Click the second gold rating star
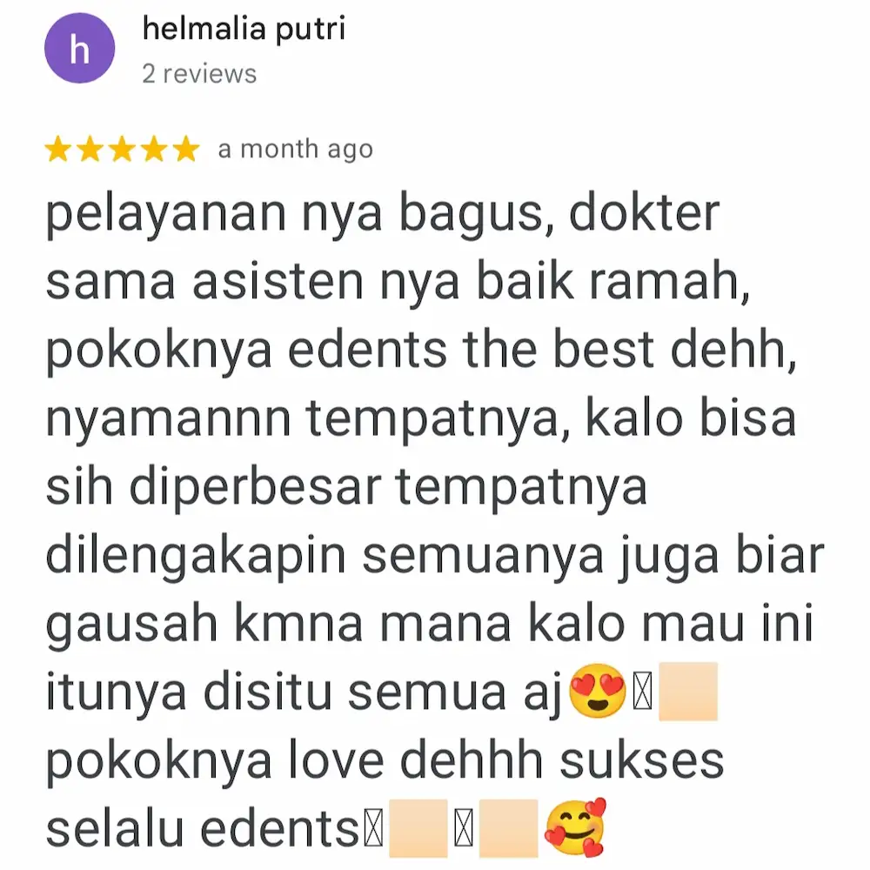This screenshot has height=870, width=870. click(90, 149)
